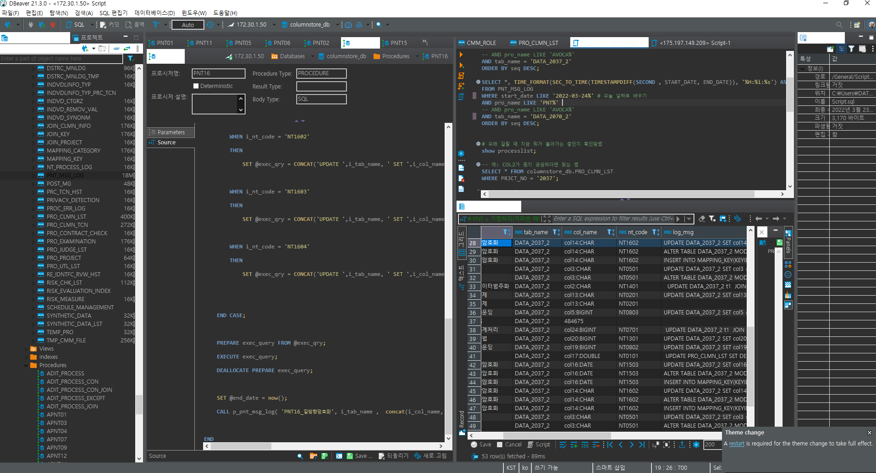Switch to the CMM_ROLE editor tab

click(477, 43)
